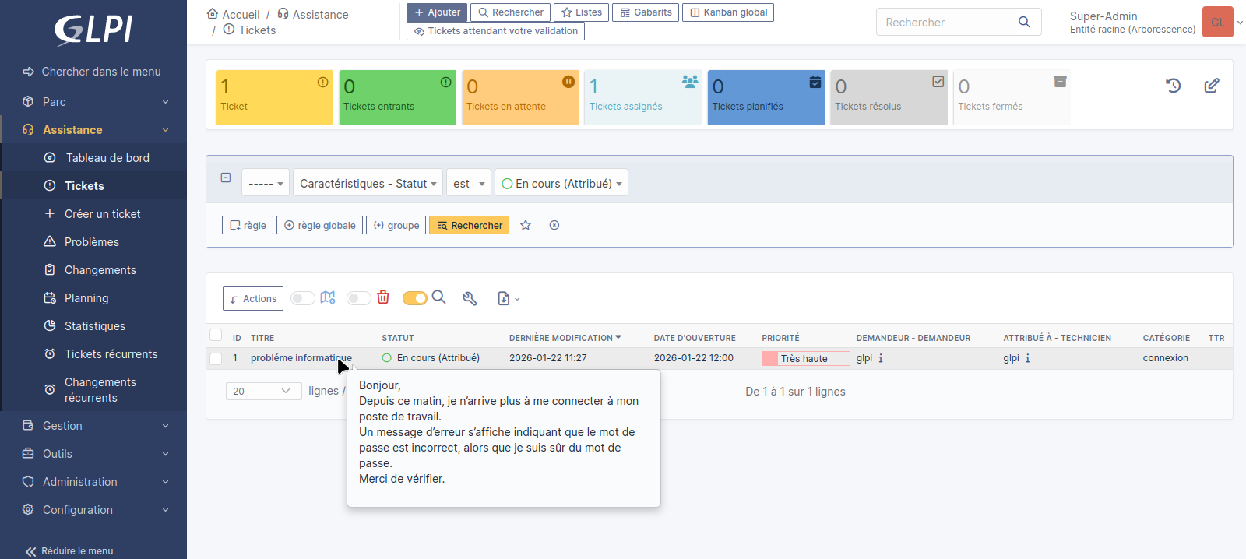Image resolution: width=1246 pixels, height=559 pixels.
Task: Check the checkbox for ticket row 1
Action: 216,359
